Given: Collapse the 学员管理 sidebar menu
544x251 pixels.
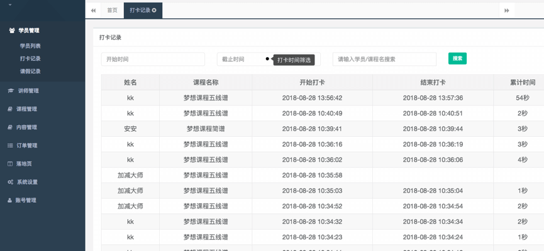Looking at the screenshot, I should point(28,30).
